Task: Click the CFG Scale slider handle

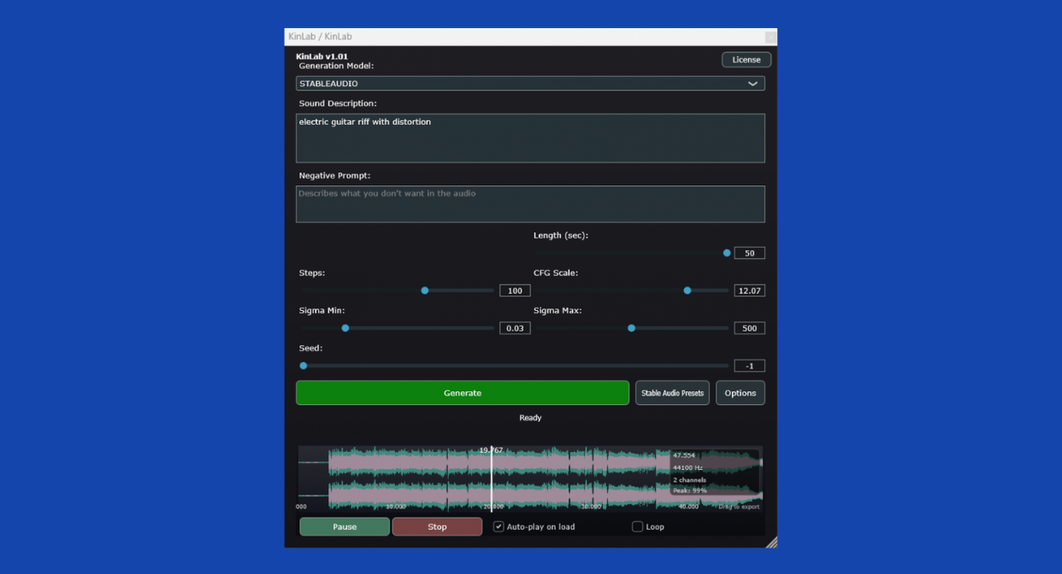Action: click(x=687, y=290)
